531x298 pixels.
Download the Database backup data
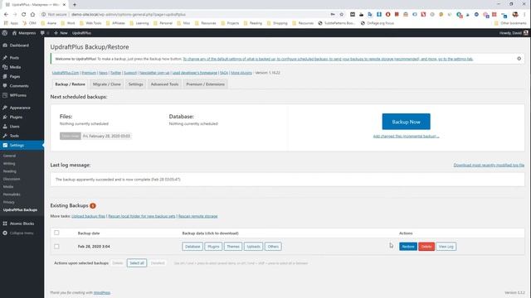(192, 247)
